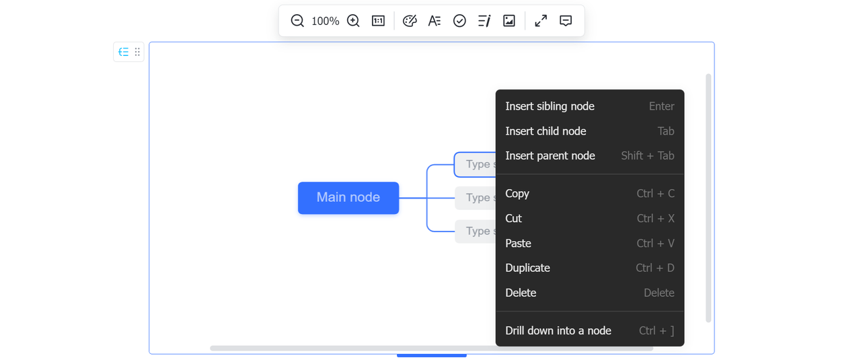
Task: Click the blue Main node
Action: [348, 198]
